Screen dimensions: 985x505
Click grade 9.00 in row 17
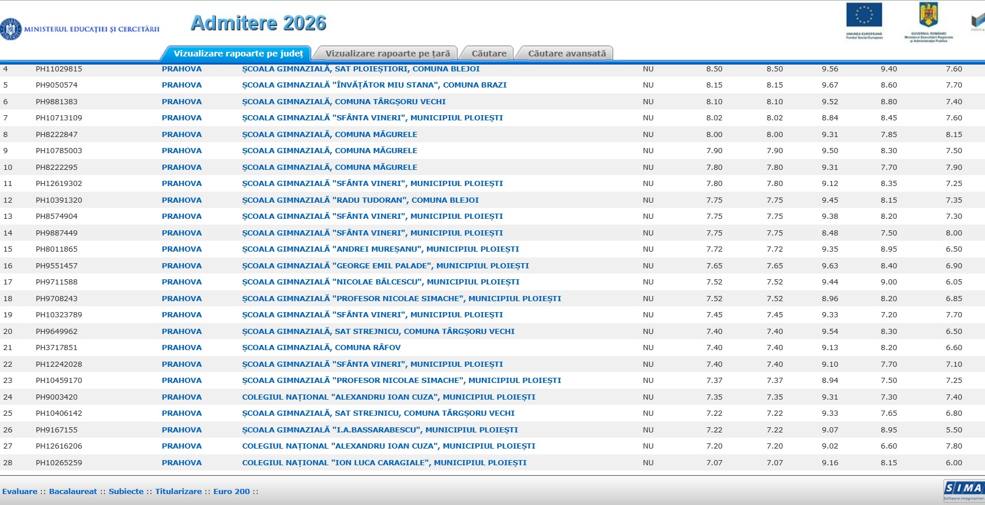coord(889,282)
